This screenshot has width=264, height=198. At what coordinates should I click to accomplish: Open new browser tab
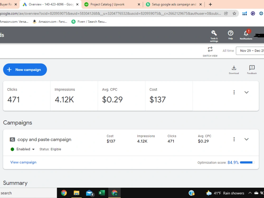coord(210,4)
